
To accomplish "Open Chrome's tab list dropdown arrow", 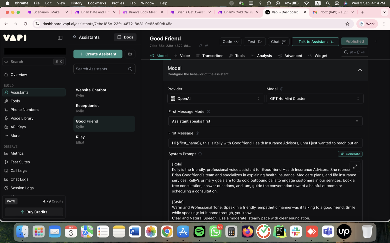I will click(384, 12).
